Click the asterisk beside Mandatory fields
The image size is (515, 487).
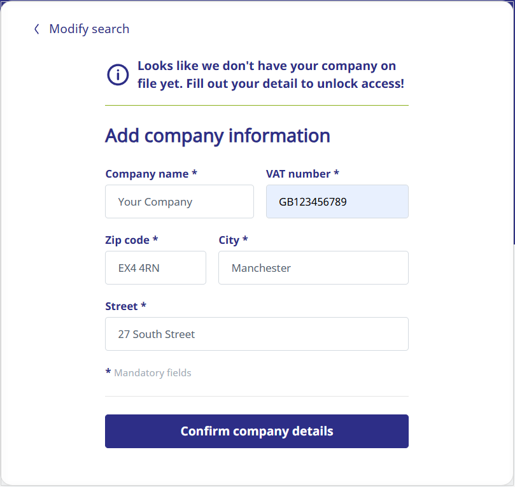click(x=108, y=372)
